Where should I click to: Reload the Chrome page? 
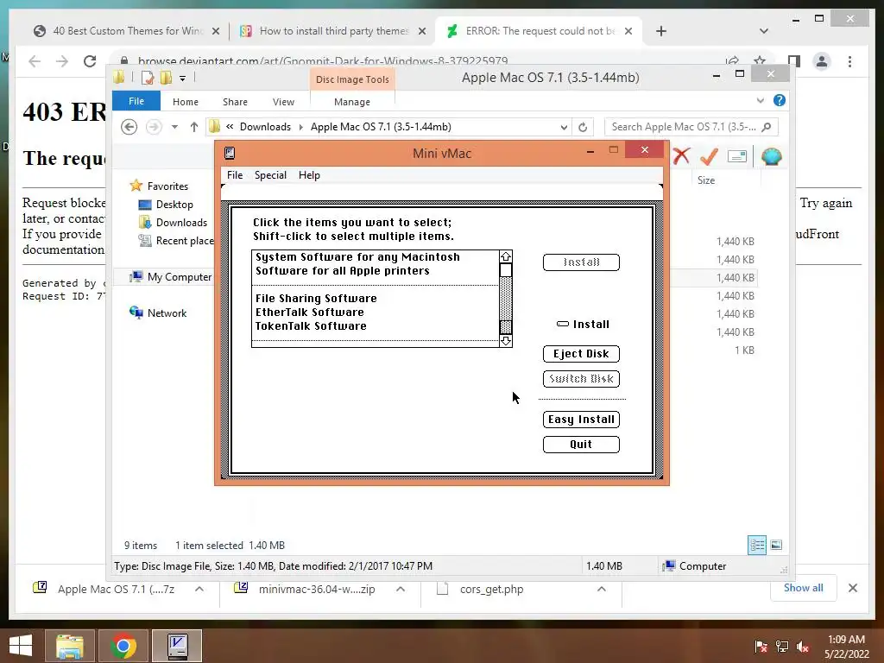[90, 61]
